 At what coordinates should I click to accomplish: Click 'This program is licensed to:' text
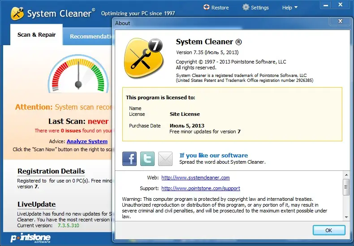(x=160, y=98)
